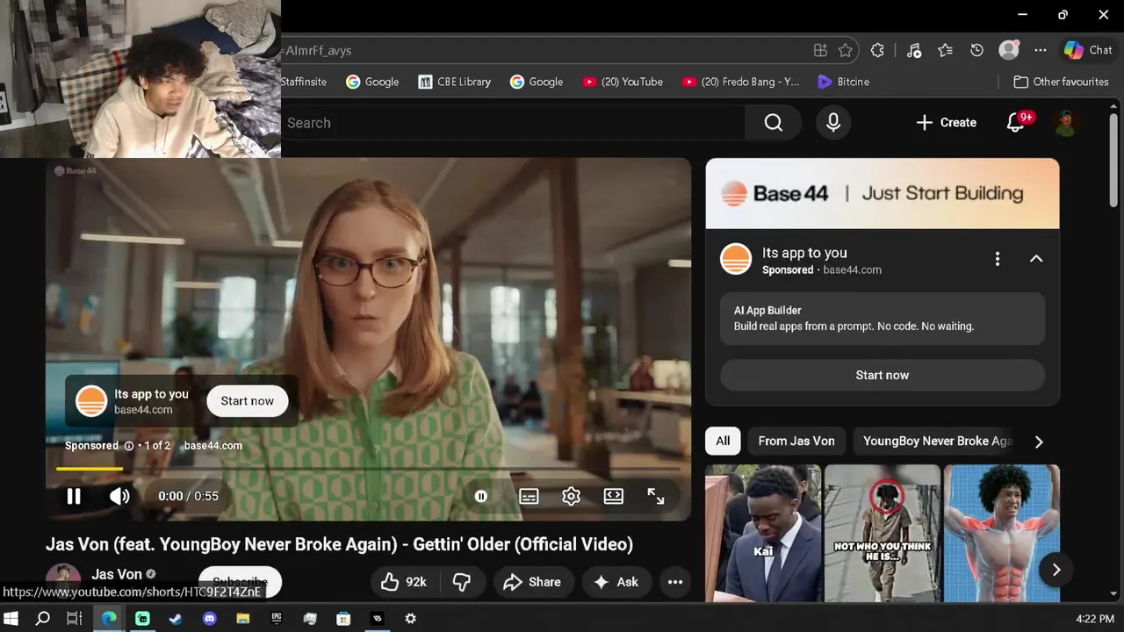
Task: Open the (20) Fredo Bang bookmark
Action: coord(740,82)
